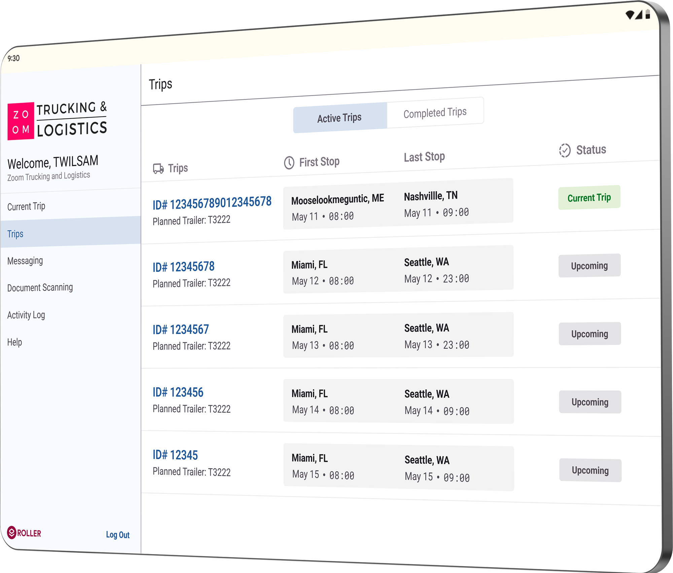Click the clock icon beside First Stop

coord(289,163)
